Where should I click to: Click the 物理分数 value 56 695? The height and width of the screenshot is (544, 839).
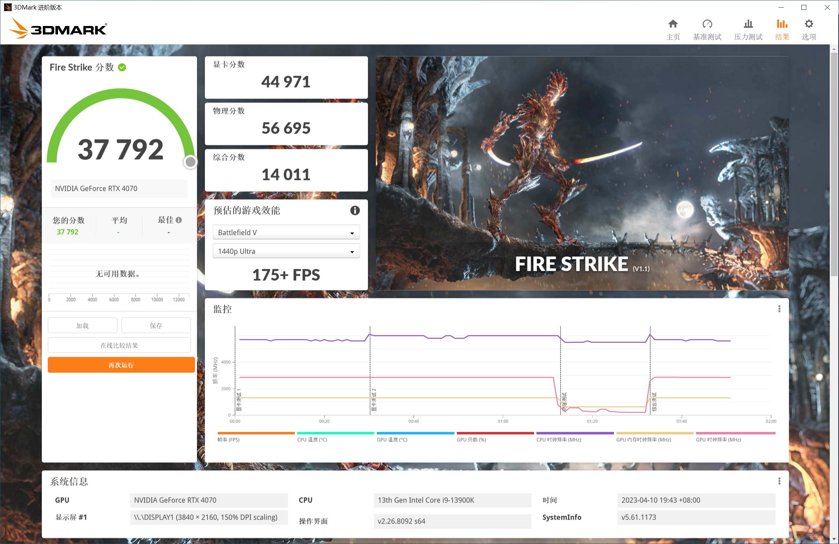click(x=286, y=128)
